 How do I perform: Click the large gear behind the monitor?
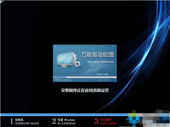[x=75, y=58]
